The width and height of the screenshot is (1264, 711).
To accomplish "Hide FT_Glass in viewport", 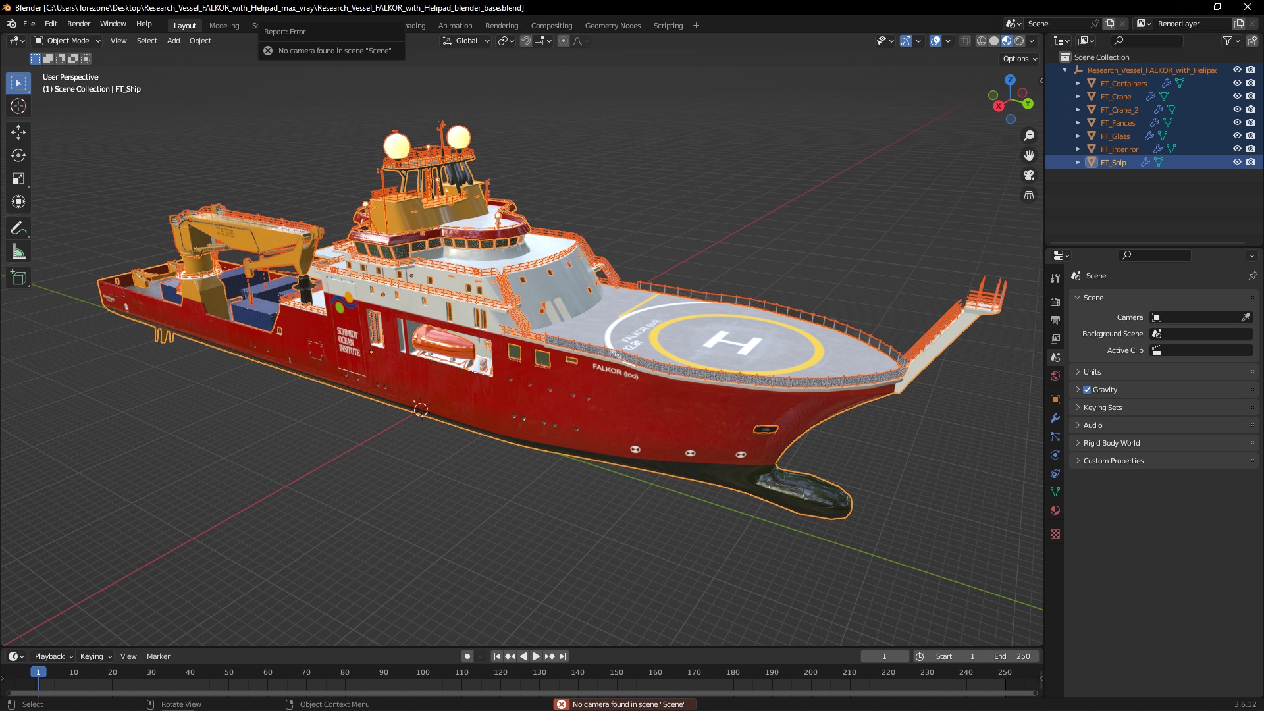I will click(1237, 136).
